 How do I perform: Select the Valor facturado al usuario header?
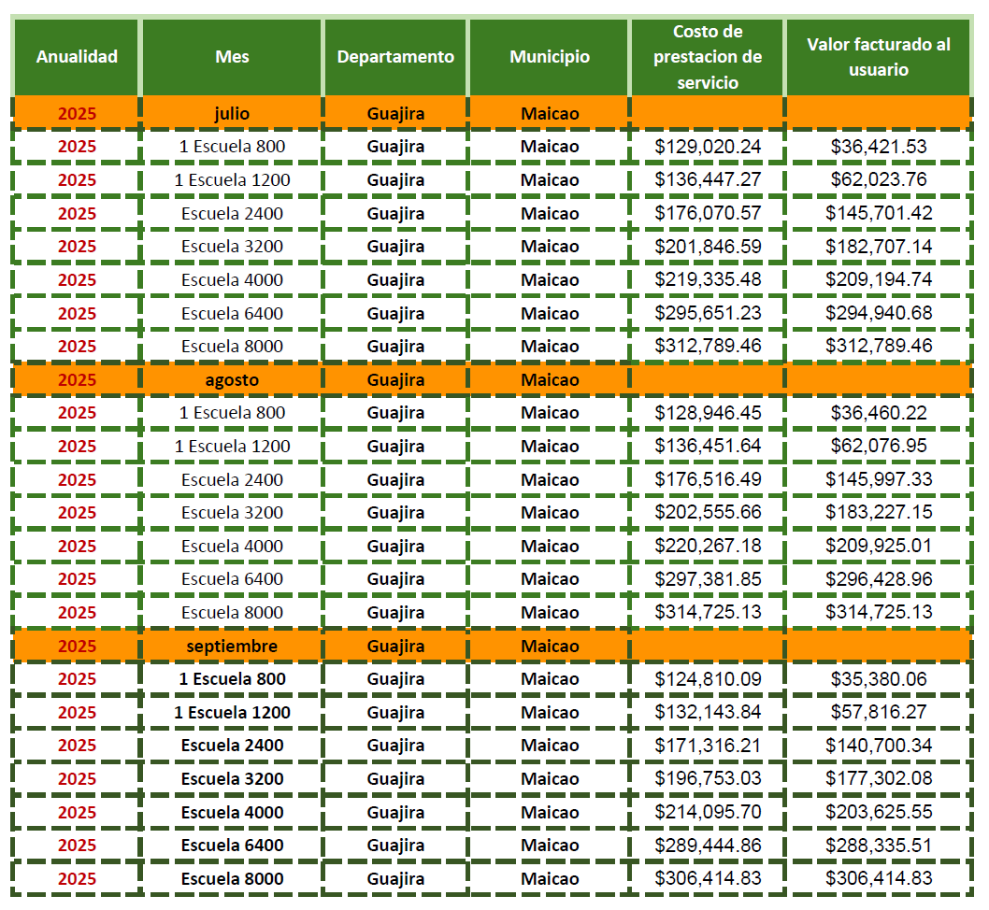coord(879,56)
